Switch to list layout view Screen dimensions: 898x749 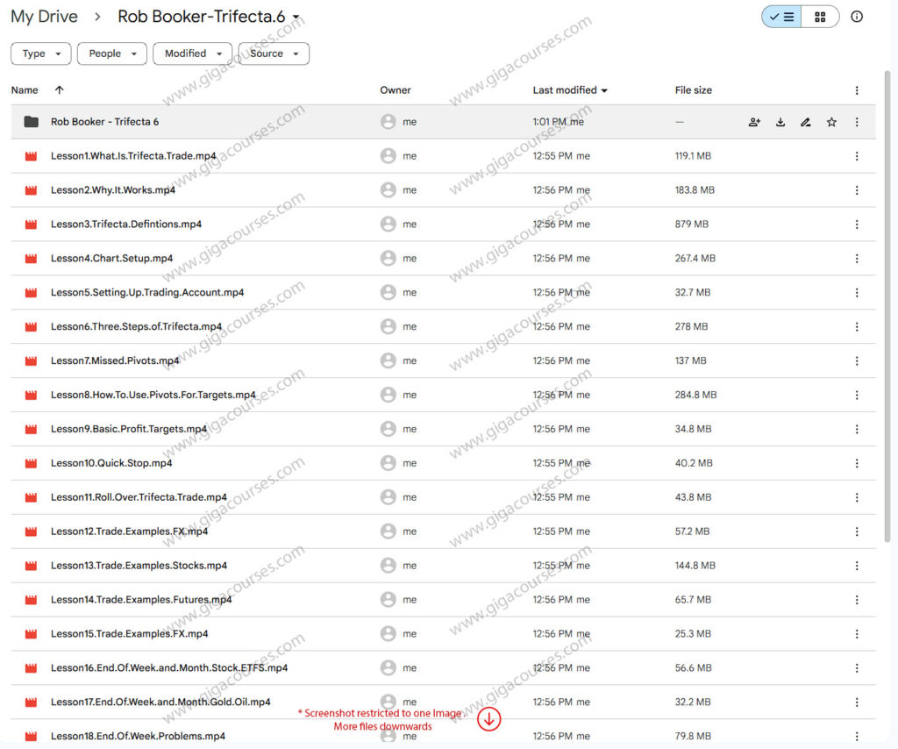[781, 17]
